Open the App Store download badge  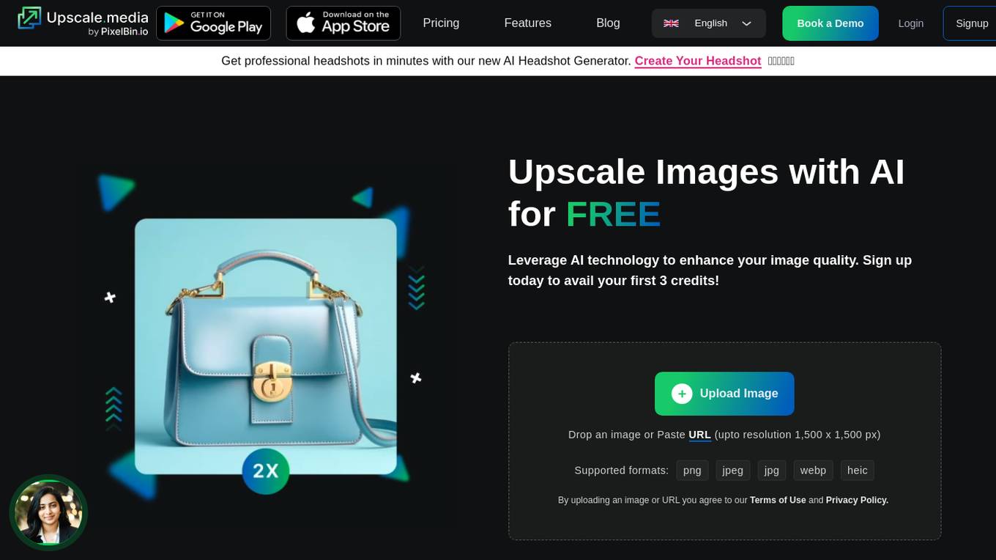point(343,23)
